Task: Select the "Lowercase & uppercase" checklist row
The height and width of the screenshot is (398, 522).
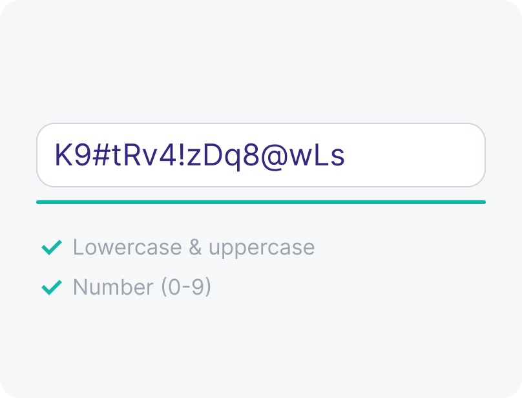Action: [x=178, y=247]
